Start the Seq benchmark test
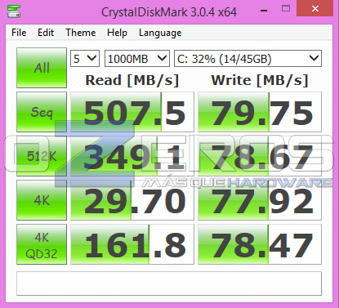Image resolution: width=339 pixels, height=308 pixels. coord(42,112)
